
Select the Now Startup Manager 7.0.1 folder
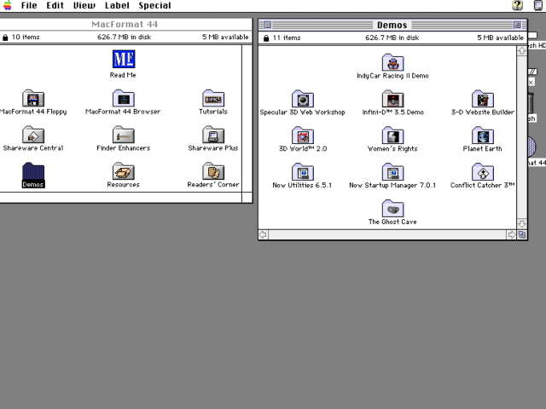coord(392,172)
